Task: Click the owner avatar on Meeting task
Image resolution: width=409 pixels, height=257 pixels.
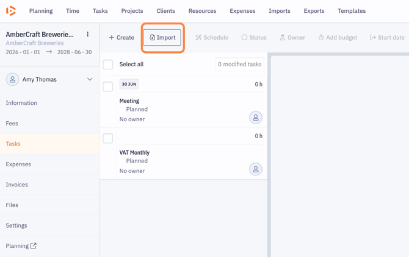Action: point(256,118)
